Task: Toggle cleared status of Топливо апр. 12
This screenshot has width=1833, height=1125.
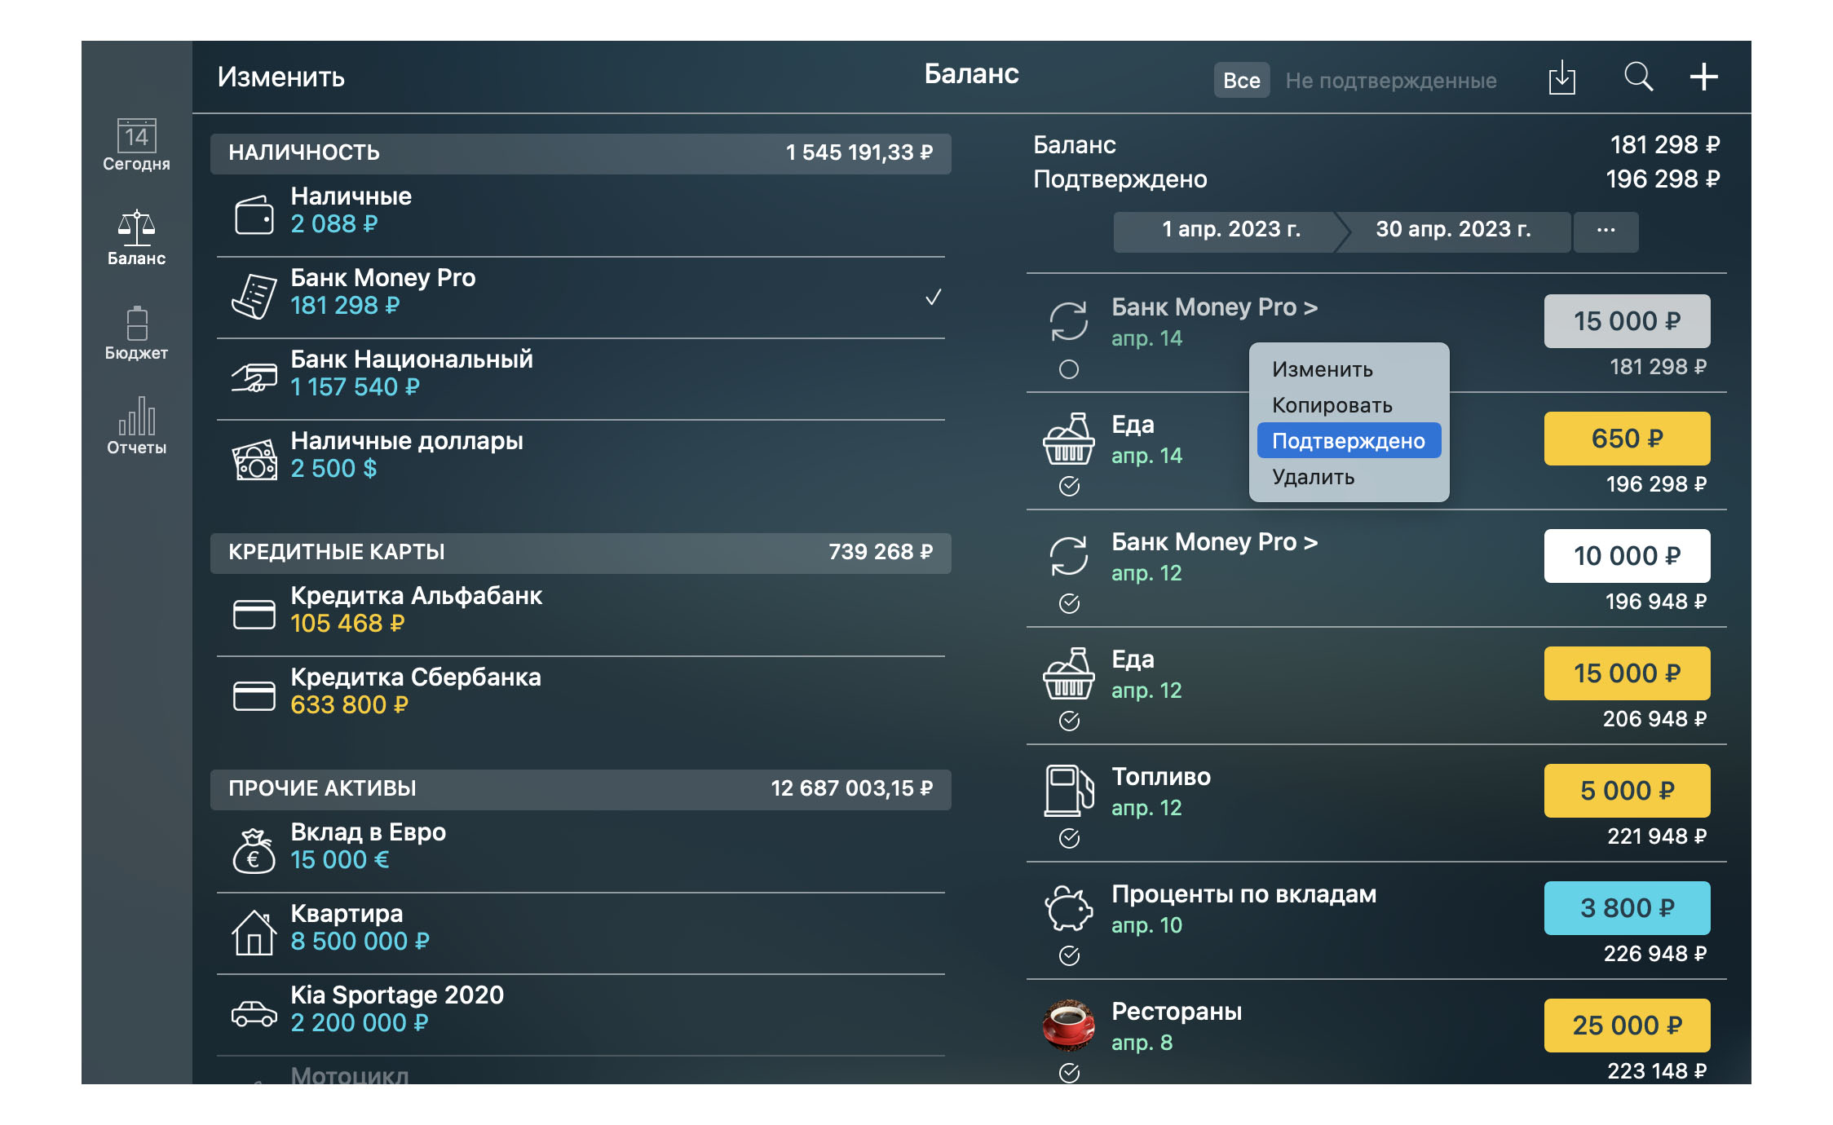Action: (x=1068, y=839)
